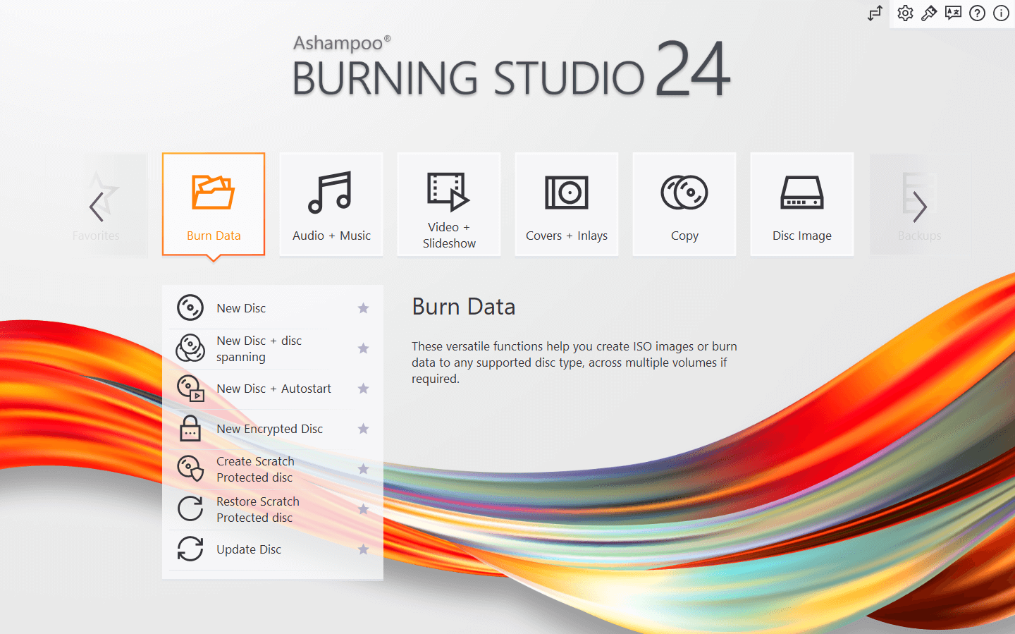Viewport: 1015px width, 634px height.
Task: Select the Covers + Inlays tile
Action: [567, 205]
